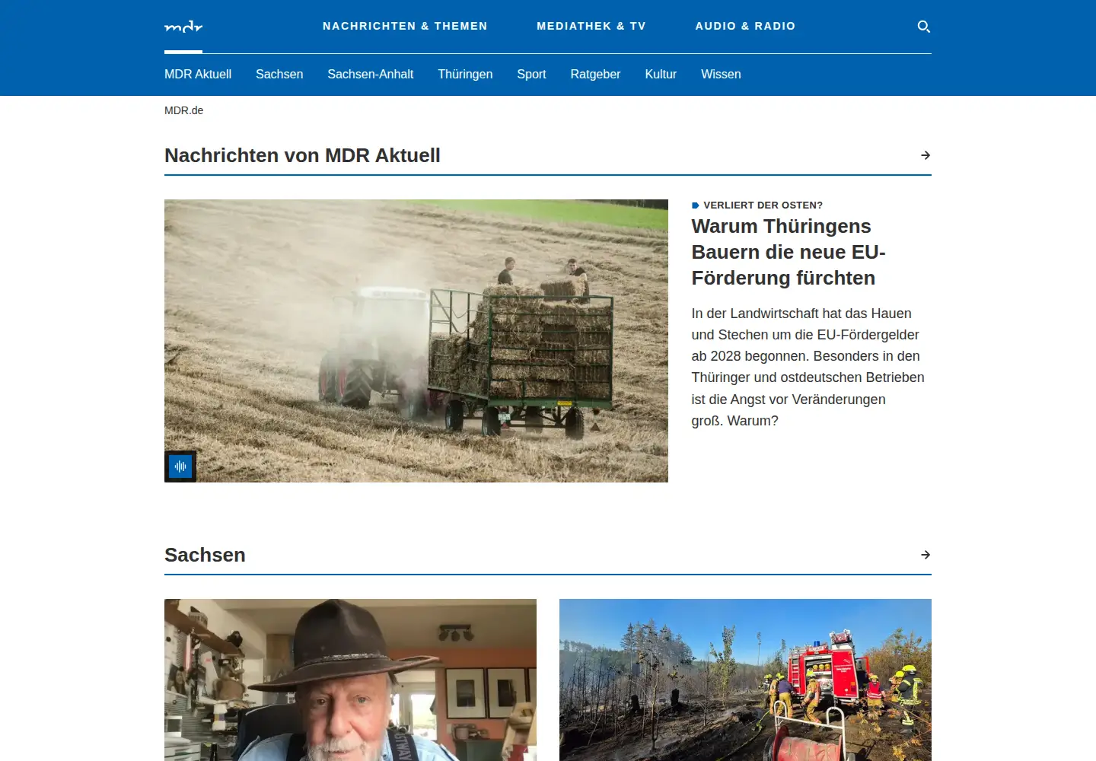
Task: Open the fire truck forest thumbnail
Action: click(745, 680)
